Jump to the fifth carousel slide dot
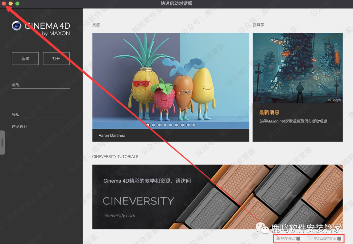 point(171,125)
